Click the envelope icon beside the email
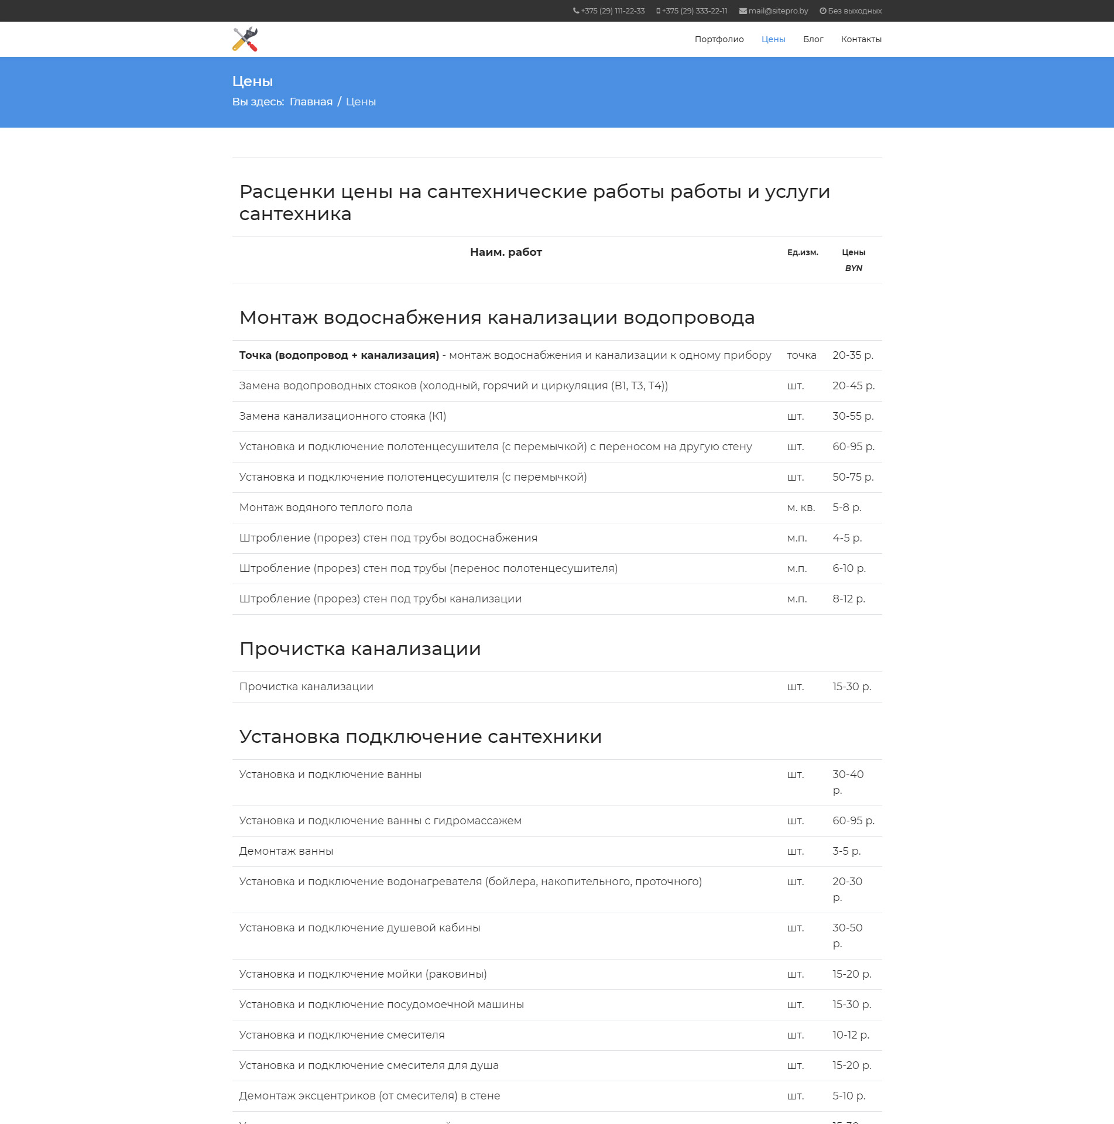This screenshot has height=1124, width=1114. (742, 11)
